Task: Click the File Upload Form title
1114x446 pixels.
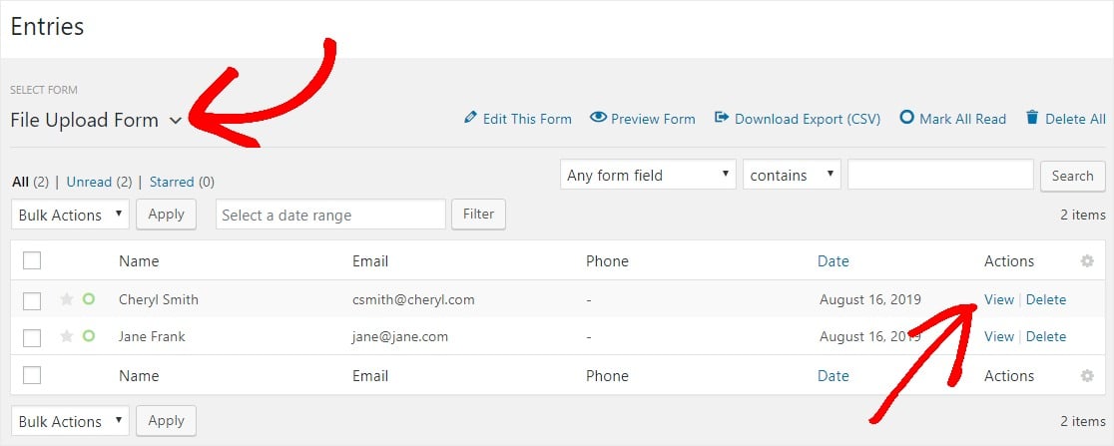Action: [x=84, y=120]
